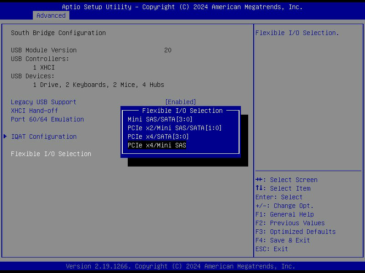Pick PCIe x2/Mini SAS/SATA[1:0] from list
This screenshot has width=365, height=273.
pyautogui.click(x=174, y=128)
